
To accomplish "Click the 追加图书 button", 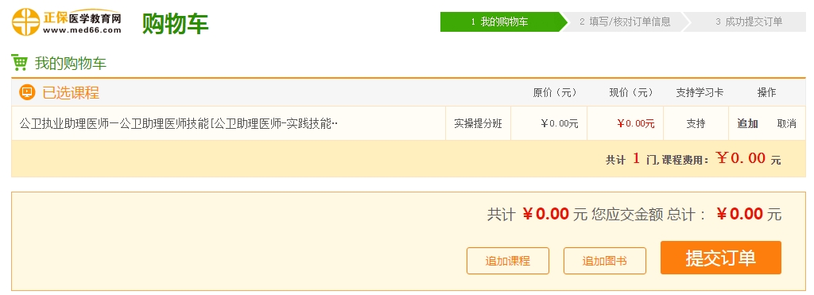I will click(605, 261).
